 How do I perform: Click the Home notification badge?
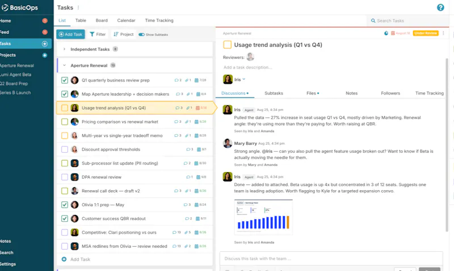[x=45, y=21]
